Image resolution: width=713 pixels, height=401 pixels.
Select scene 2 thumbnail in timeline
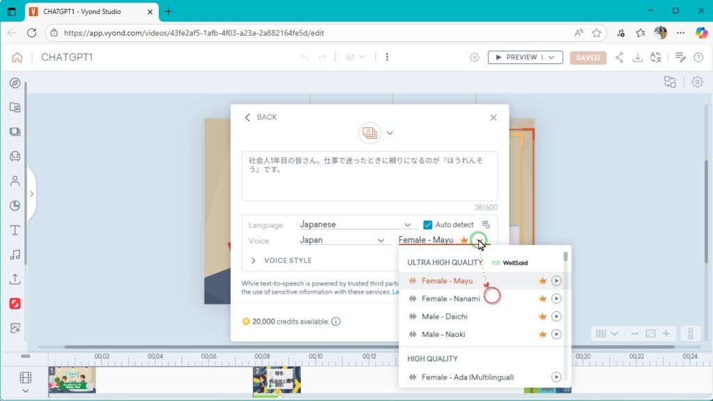pos(276,379)
